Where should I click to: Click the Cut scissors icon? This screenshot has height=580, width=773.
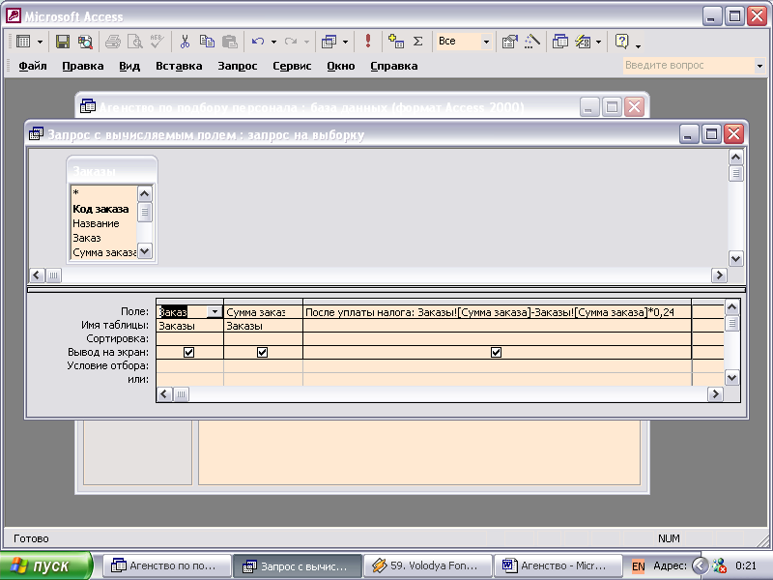[x=185, y=42]
